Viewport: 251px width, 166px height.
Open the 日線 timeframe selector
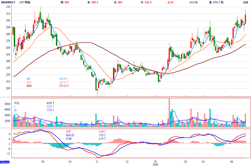(x=245, y=2)
